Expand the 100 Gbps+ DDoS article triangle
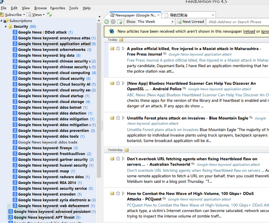This screenshot has width=269, height=223. (123, 193)
